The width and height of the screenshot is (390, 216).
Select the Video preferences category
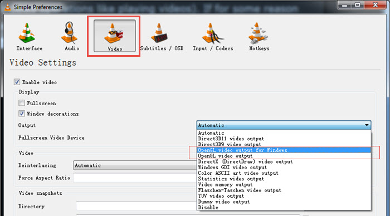click(x=115, y=36)
